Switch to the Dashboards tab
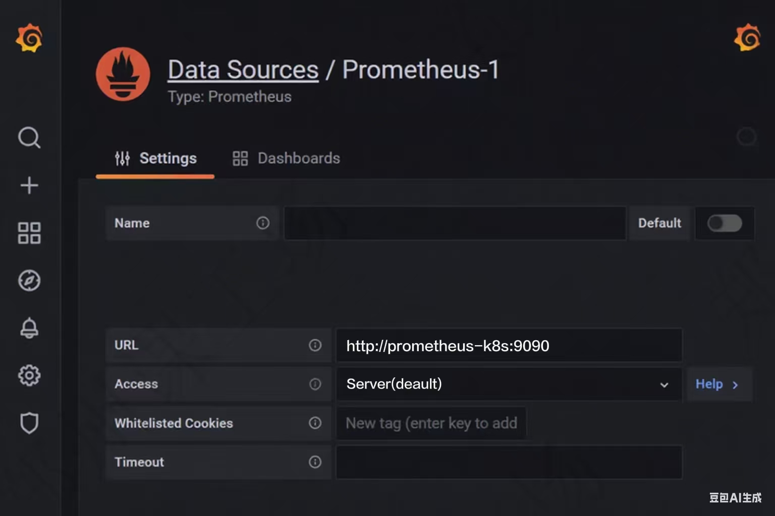 click(286, 158)
